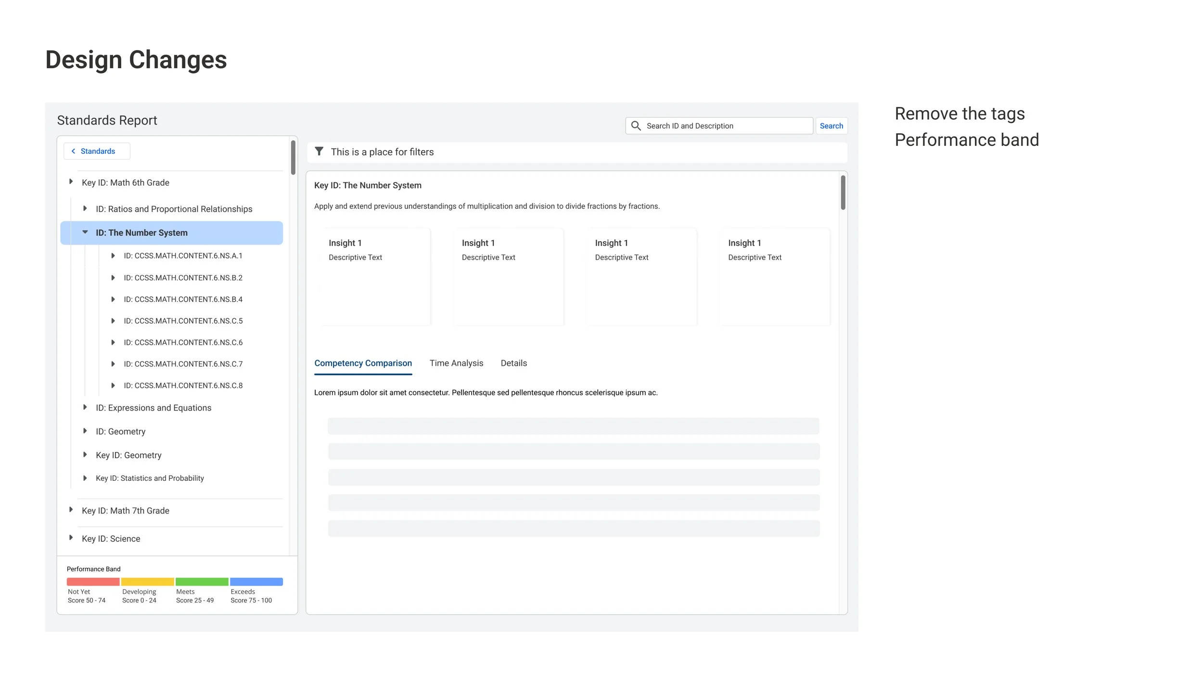Select CCSS.MATH.CONTENT.6.NS.C.7 tree item

point(183,364)
